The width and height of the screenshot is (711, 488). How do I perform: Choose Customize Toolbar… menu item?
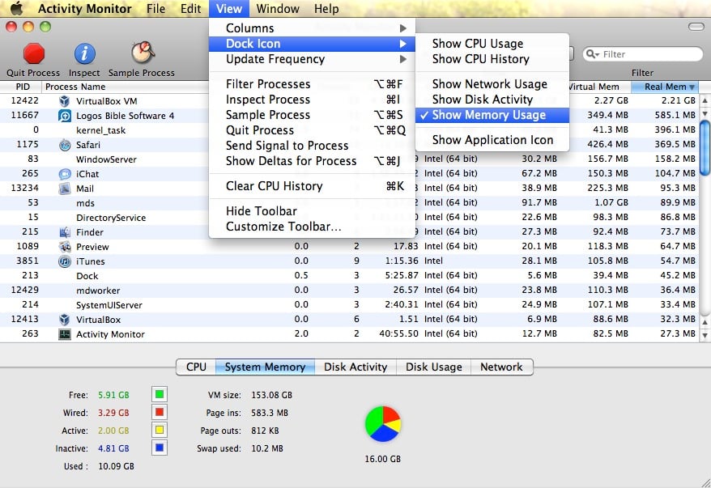tap(312, 226)
